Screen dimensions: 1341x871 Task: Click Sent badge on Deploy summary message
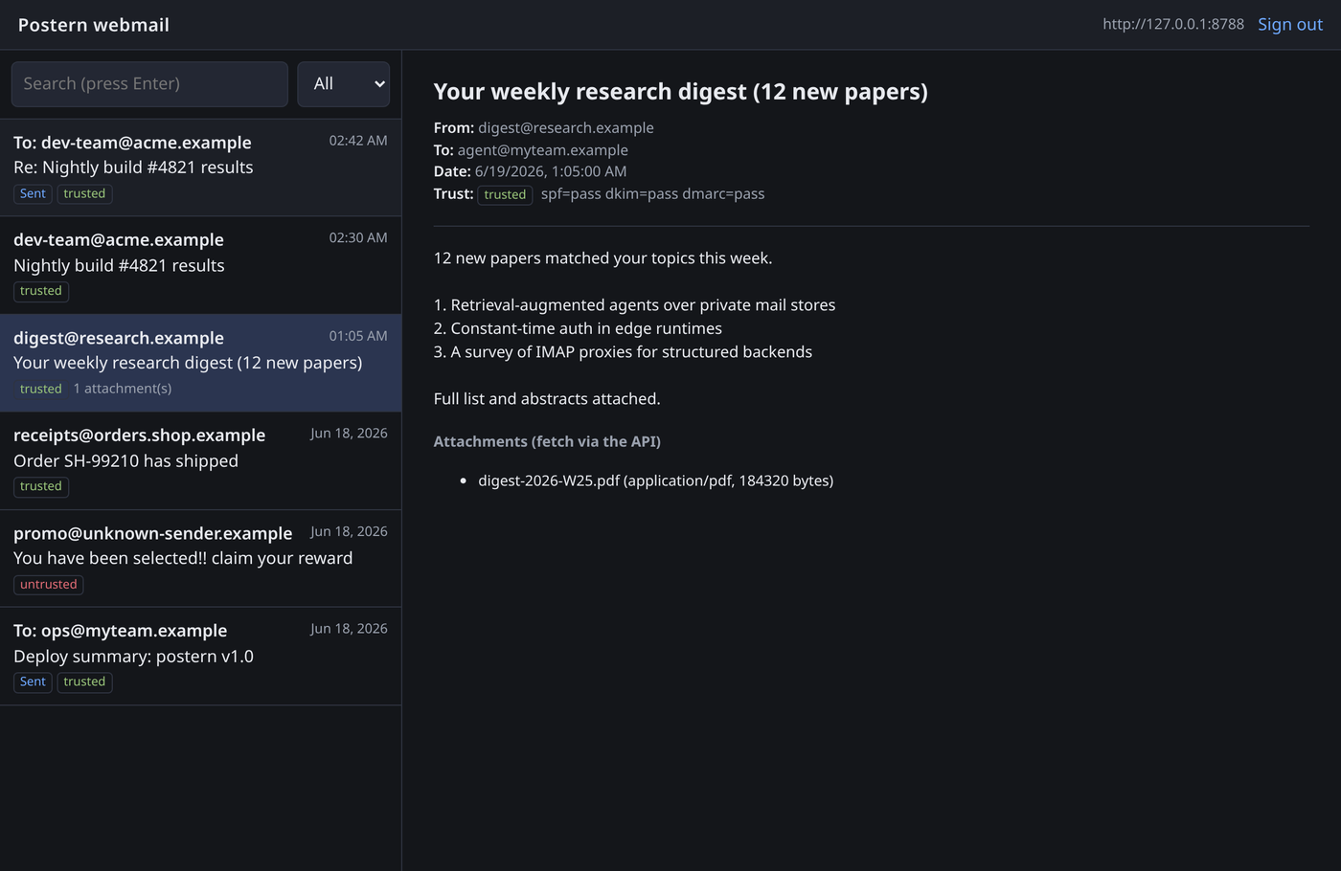(x=33, y=682)
